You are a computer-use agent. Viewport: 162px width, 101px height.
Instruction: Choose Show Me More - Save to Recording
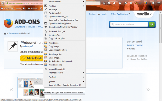point(65,85)
